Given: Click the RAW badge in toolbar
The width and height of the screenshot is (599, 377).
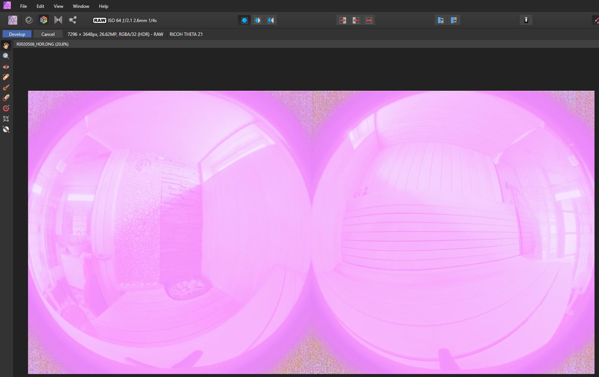Looking at the screenshot, I should tap(99, 20).
